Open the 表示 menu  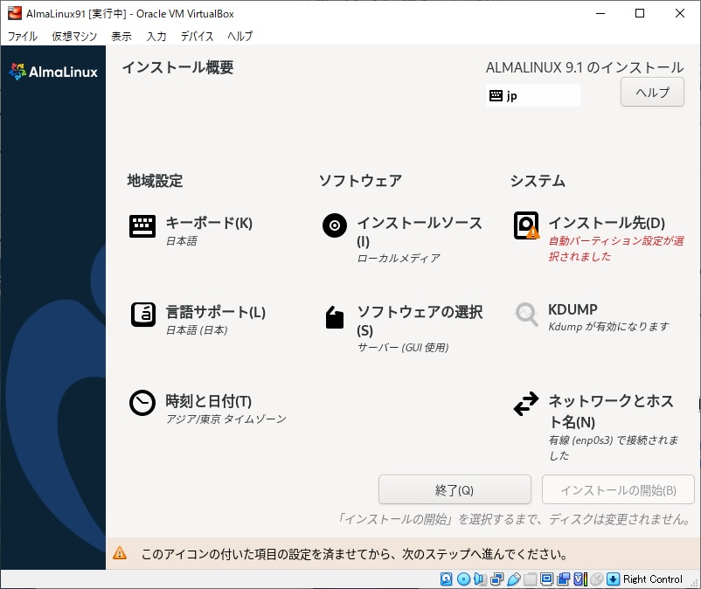121,36
